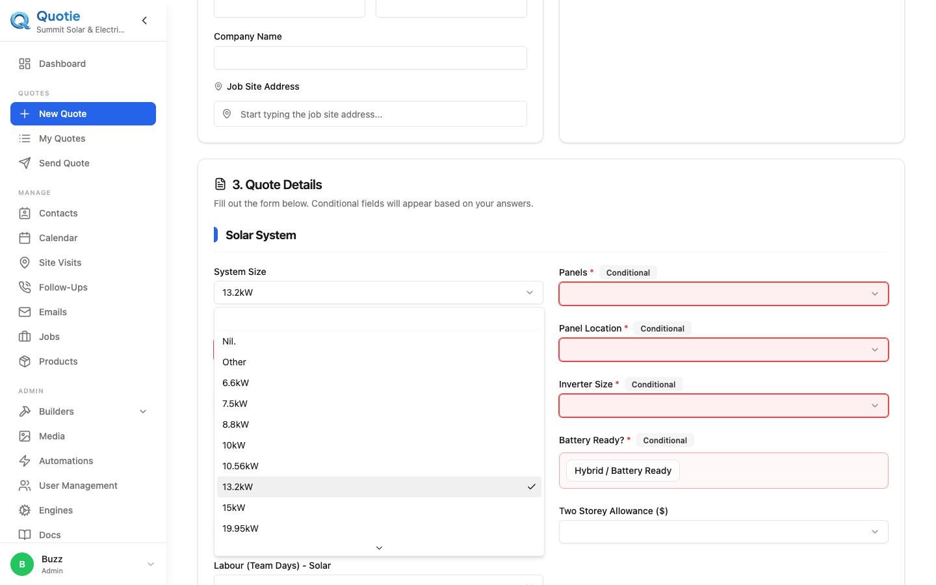
Task: Collapse the sidebar with the left chevron
Action: pos(144,21)
